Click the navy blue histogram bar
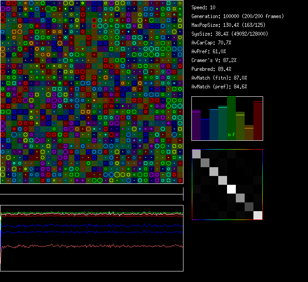The height and width of the screenshot is (282, 308). click(x=205, y=129)
